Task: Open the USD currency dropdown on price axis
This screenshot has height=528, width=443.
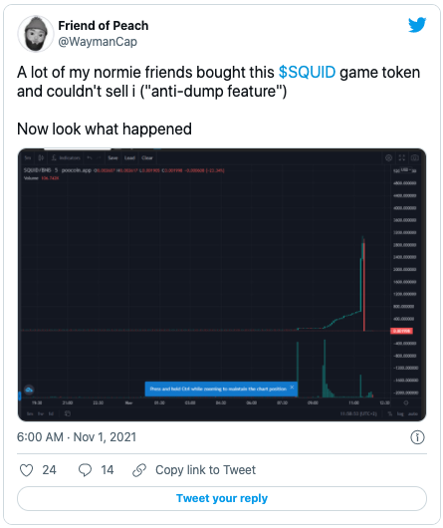Action: pyautogui.click(x=407, y=170)
